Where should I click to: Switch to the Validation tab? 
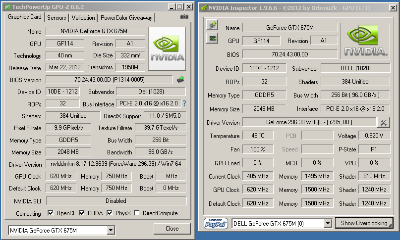click(83, 18)
